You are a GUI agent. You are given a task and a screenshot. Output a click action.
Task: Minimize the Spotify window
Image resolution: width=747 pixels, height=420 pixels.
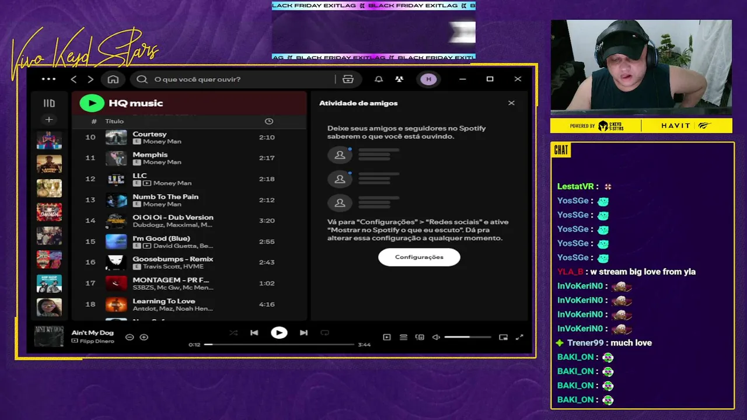coord(463,79)
